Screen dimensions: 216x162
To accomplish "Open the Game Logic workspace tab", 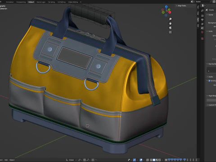I will coord(41,2).
